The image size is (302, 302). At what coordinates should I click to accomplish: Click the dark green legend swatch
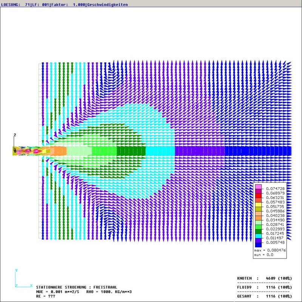[x=258, y=231]
